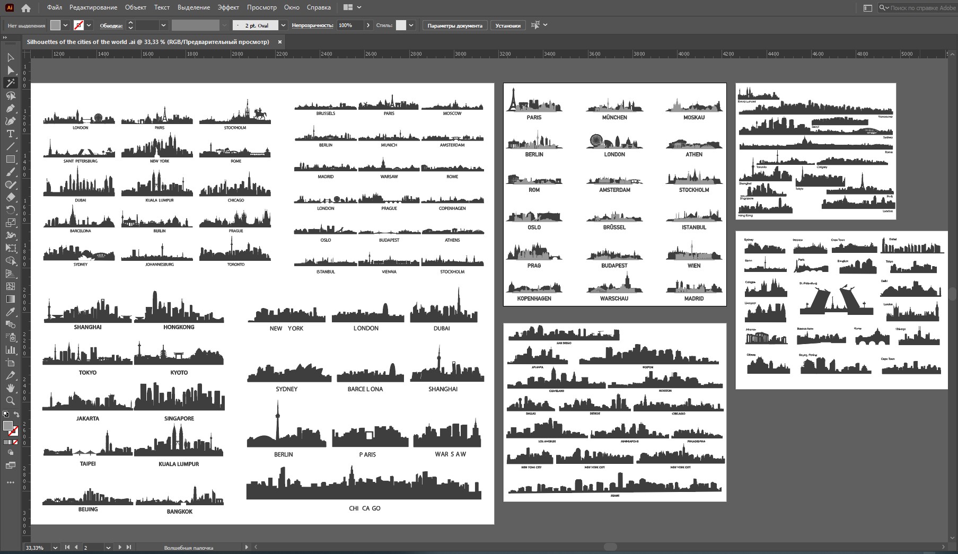Image resolution: width=958 pixels, height=554 pixels.
Task: Select the Eraser tool
Action: click(10, 197)
